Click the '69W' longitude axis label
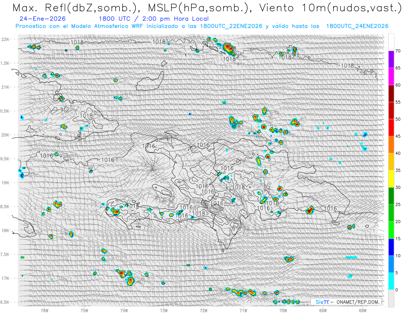 (323, 310)
